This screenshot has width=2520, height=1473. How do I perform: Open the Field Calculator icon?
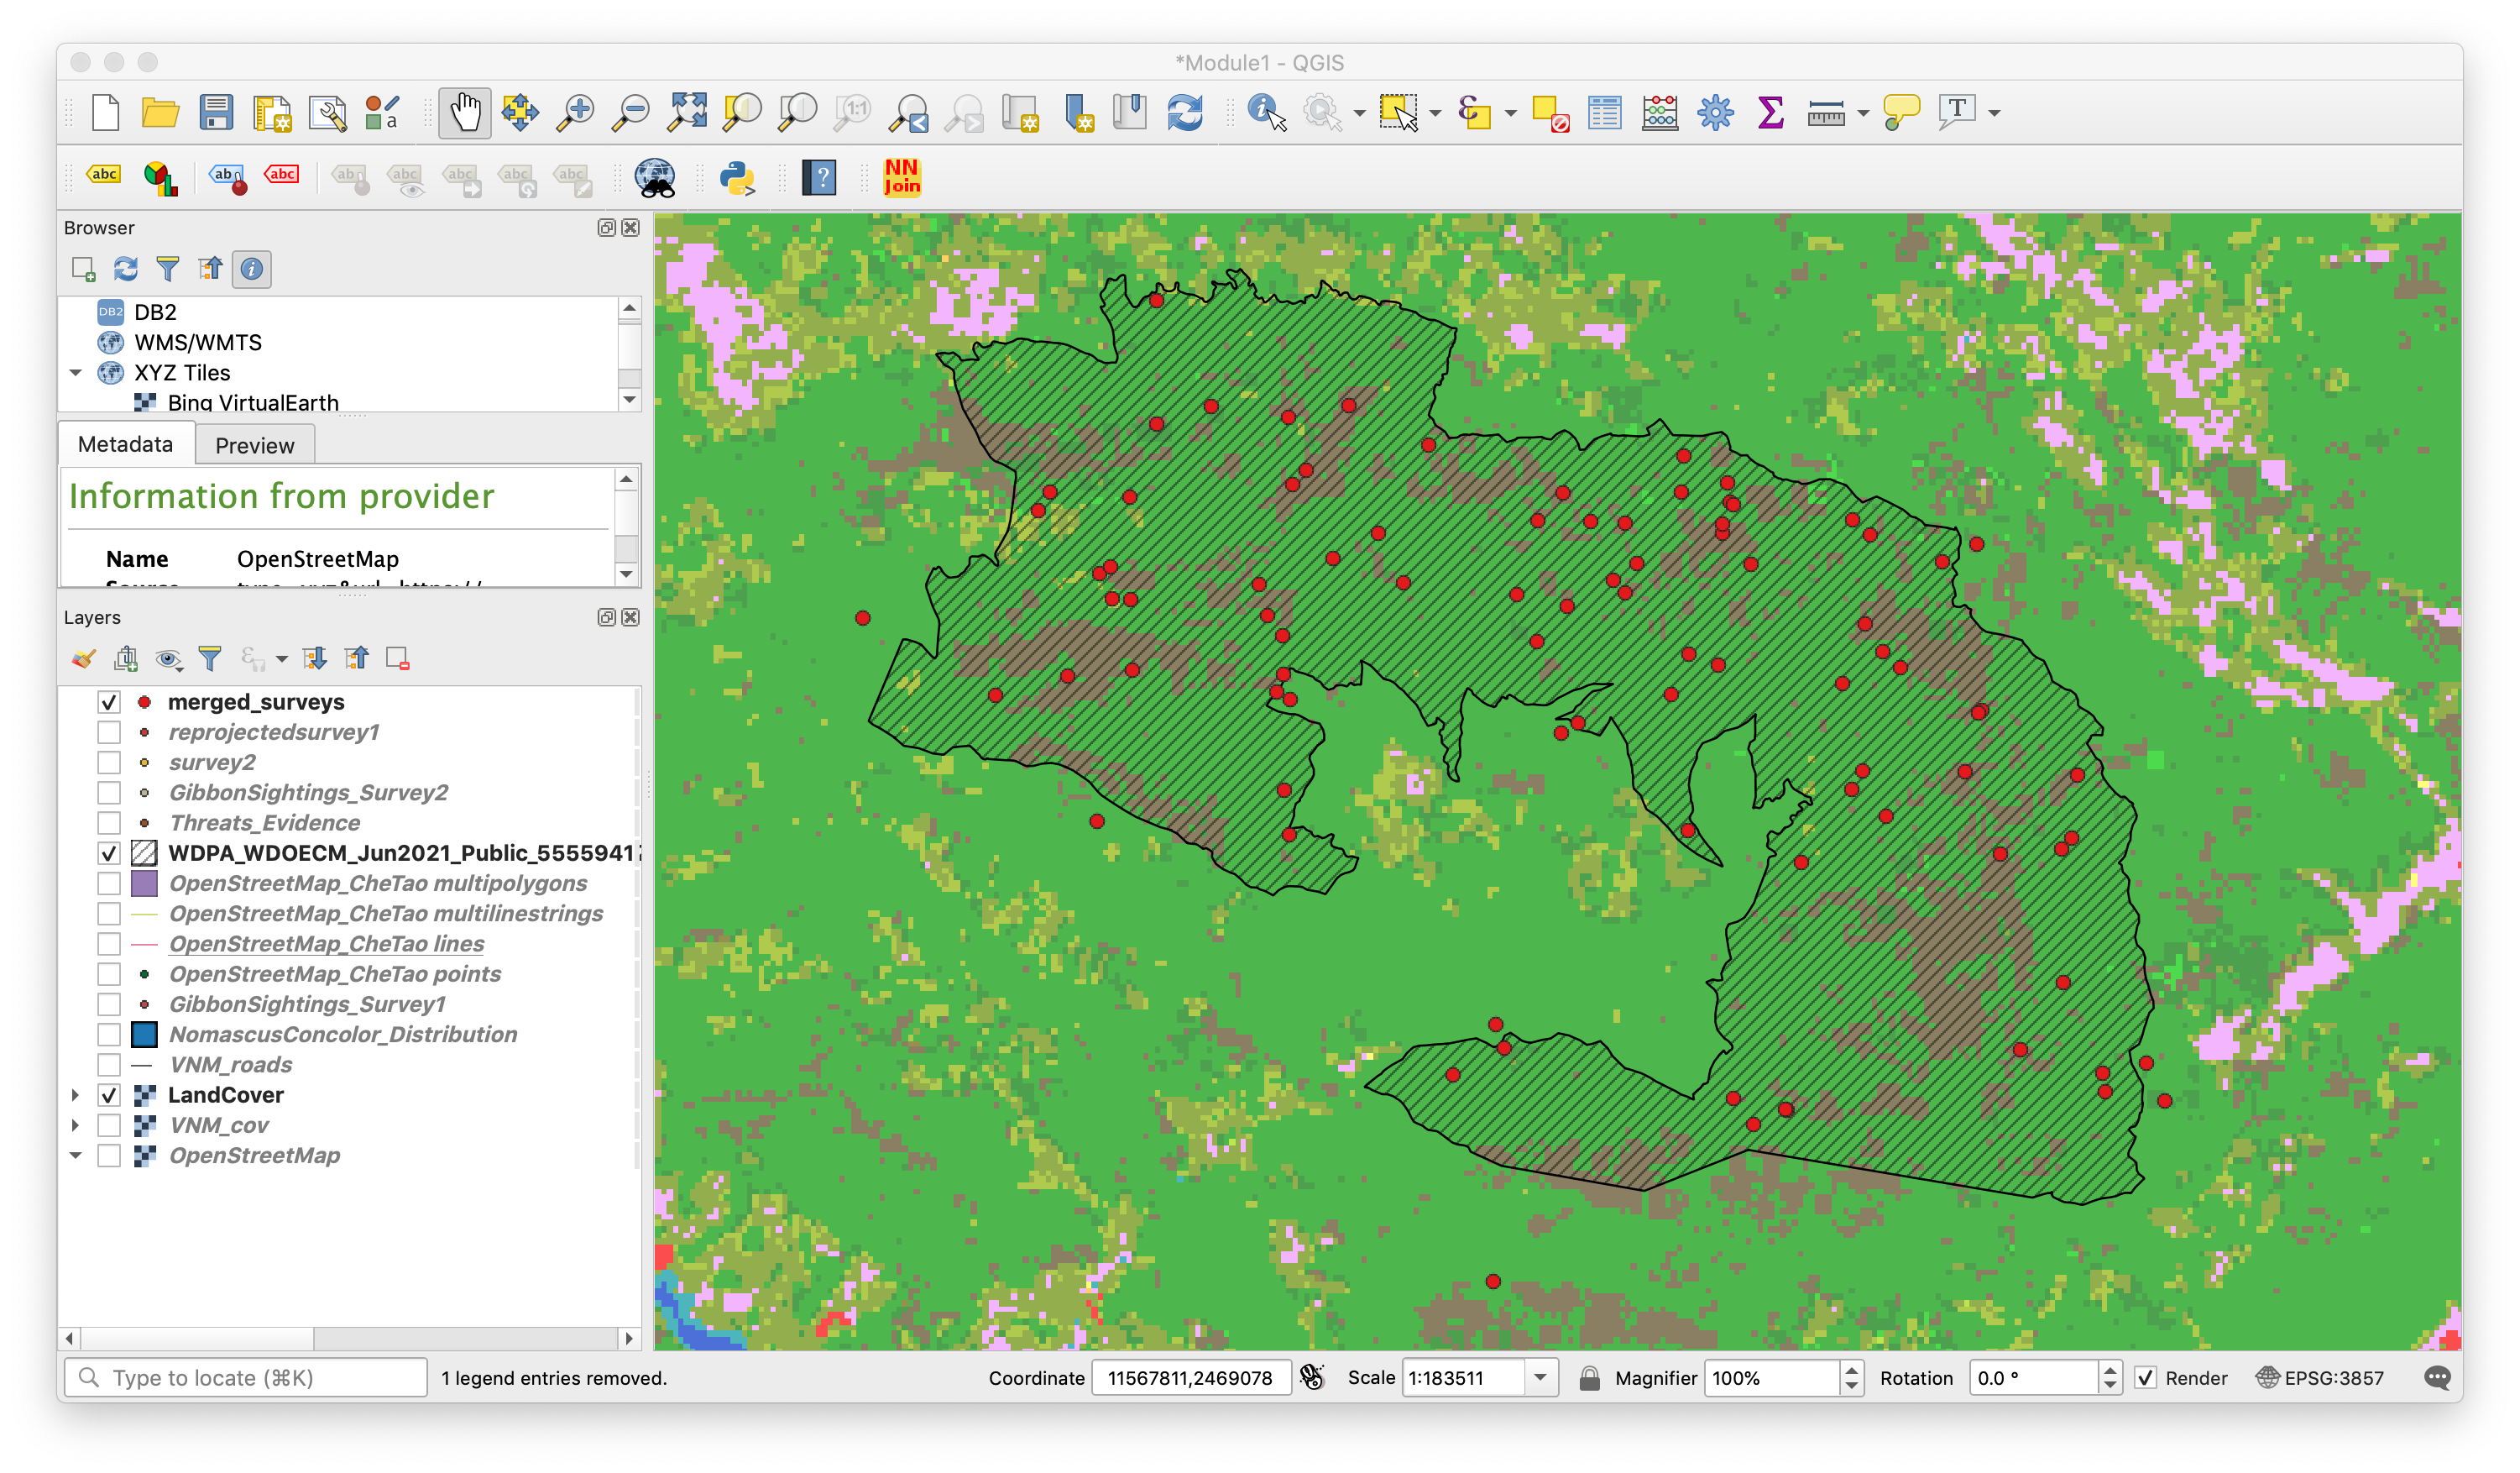pos(1660,112)
